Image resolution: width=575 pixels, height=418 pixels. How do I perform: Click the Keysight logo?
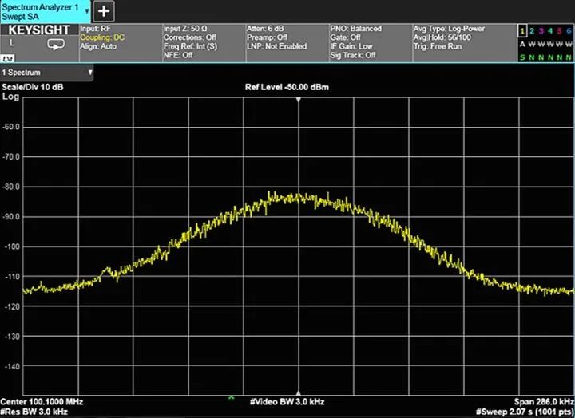40,30
